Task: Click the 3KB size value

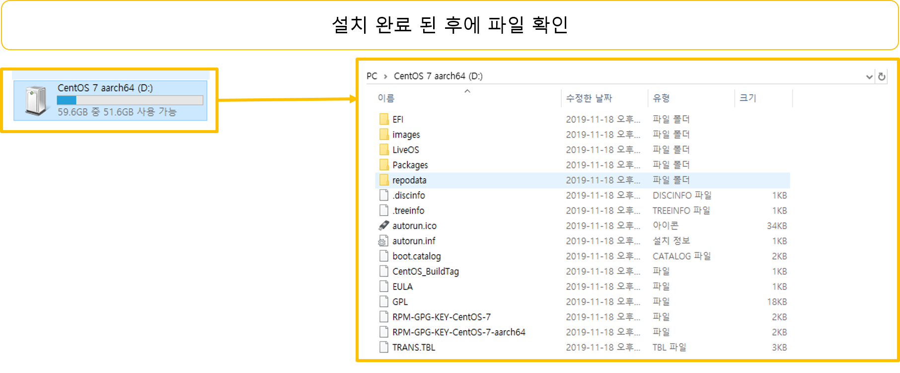Action: 779,347
